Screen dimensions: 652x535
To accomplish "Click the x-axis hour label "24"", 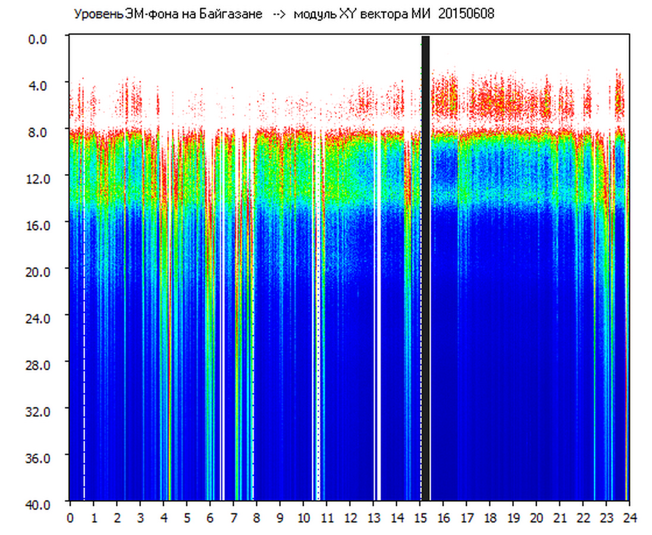I will [630, 518].
